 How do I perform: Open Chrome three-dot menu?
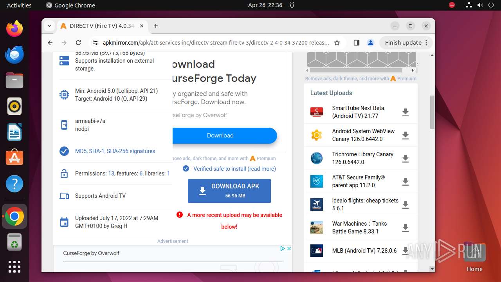tap(426, 43)
